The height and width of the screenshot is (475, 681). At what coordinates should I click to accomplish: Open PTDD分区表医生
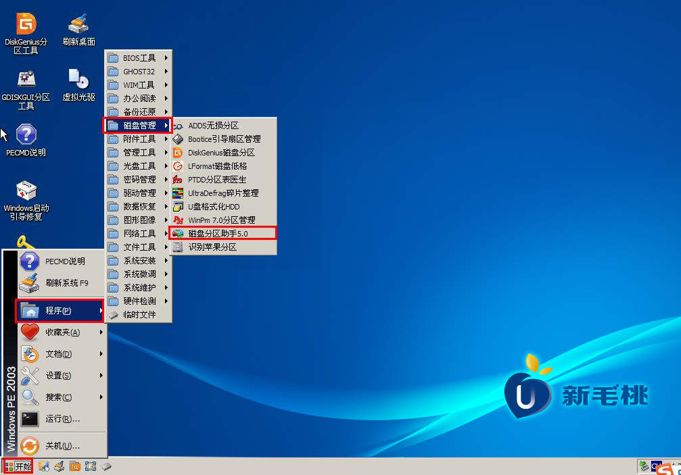point(223,180)
